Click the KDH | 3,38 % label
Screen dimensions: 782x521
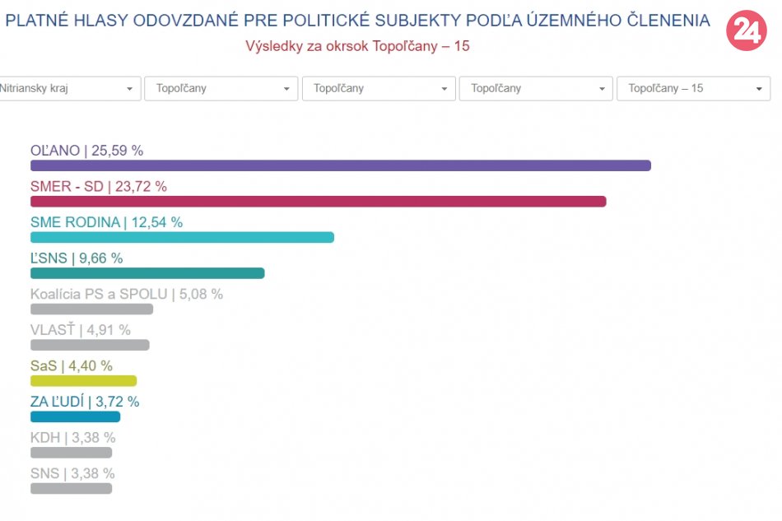[72, 437]
